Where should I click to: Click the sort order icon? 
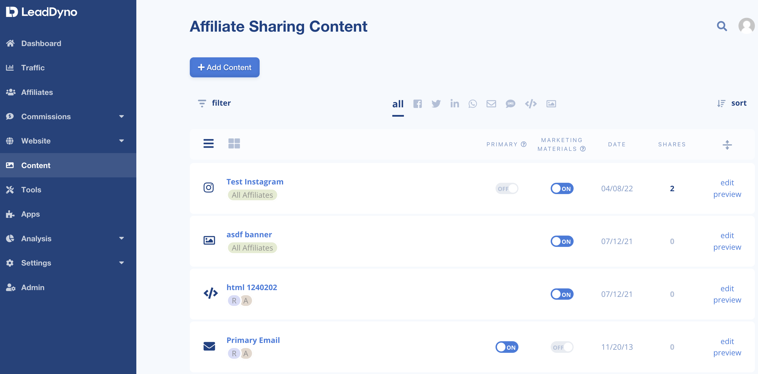721,103
